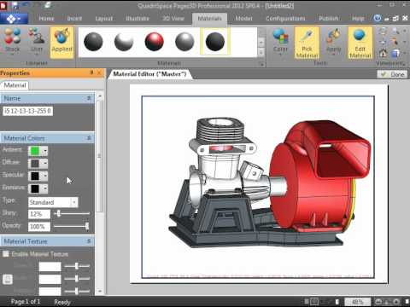This screenshot has width=410, height=307.
Task: Click the green Ambient color swatch
Action: (35, 151)
